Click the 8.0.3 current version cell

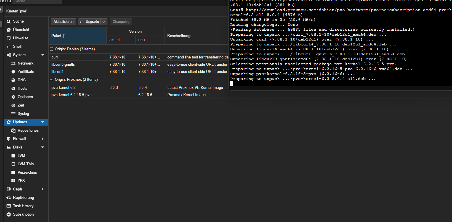click(114, 87)
